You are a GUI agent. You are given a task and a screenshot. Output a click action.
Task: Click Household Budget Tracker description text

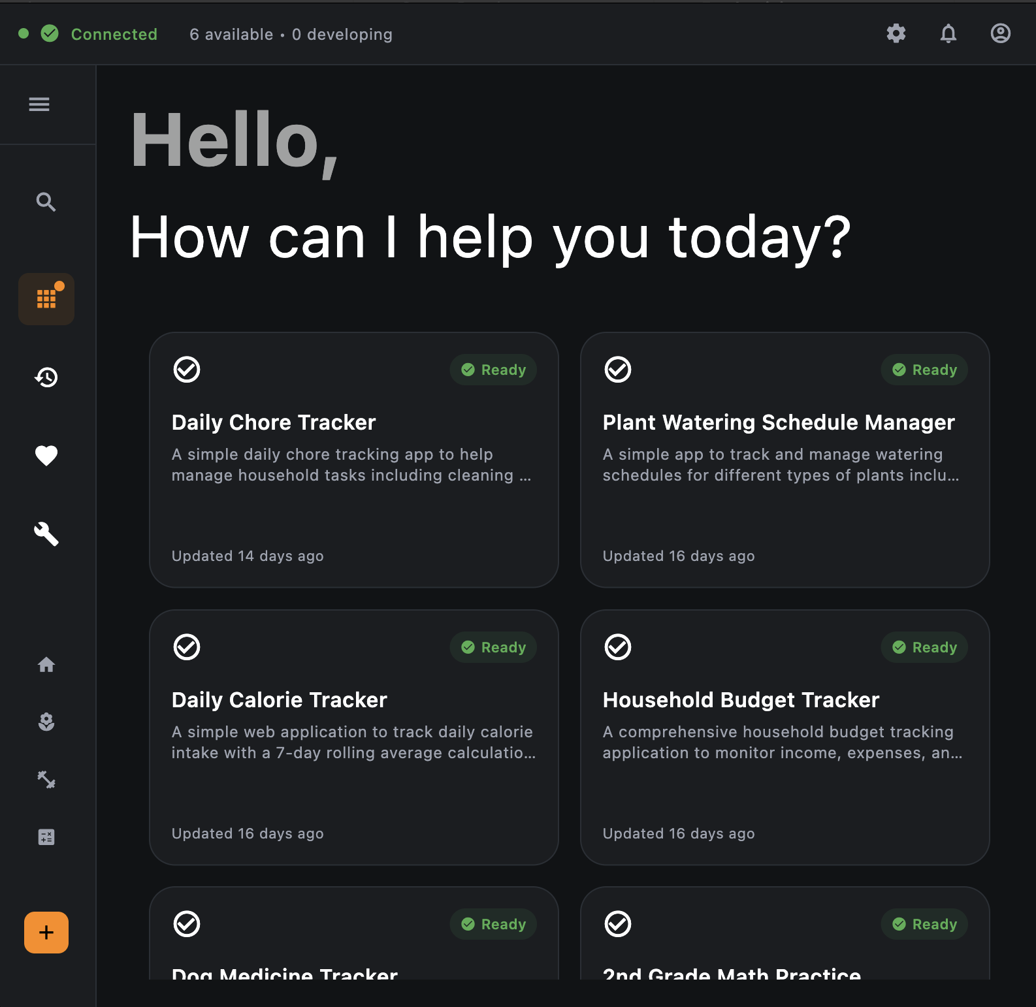point(783,743)
